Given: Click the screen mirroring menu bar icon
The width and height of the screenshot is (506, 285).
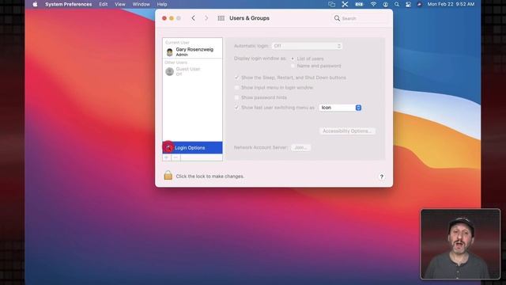Looking at the screenshot, I should point(331,4).
